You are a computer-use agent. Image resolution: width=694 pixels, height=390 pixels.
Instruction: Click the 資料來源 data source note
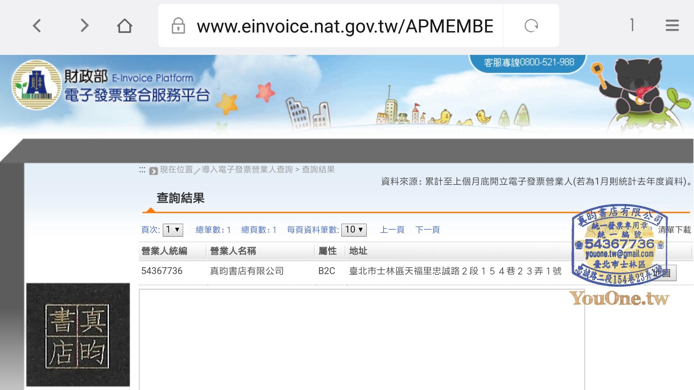pos(536,181)
